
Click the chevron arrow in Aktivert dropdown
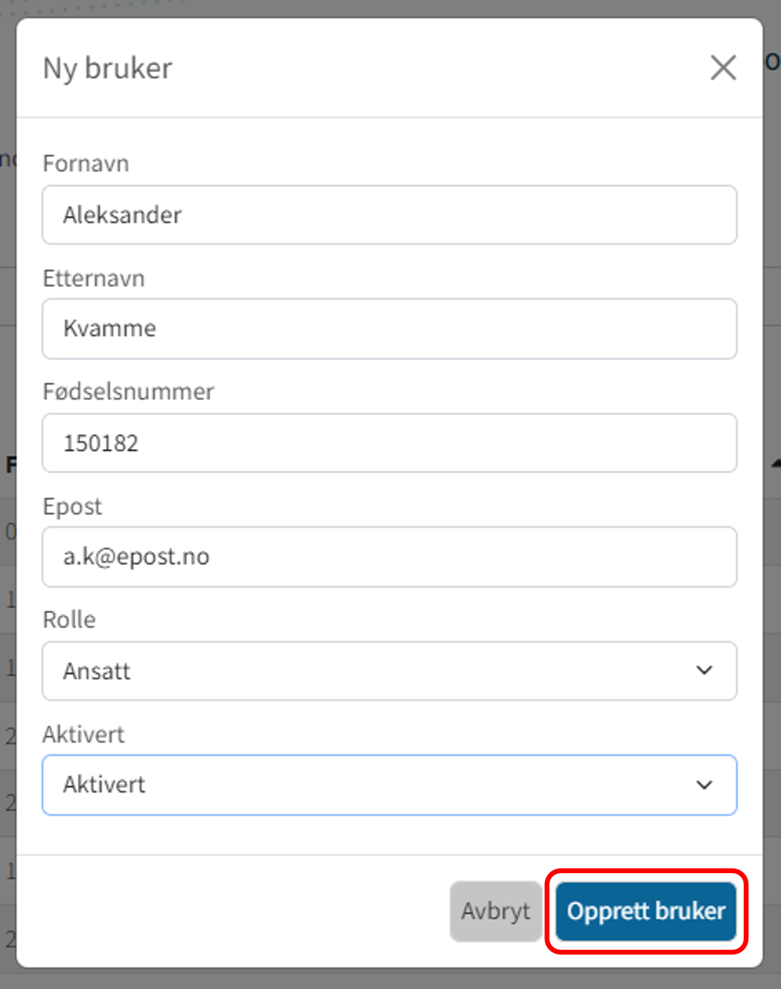(x=703, y=785)
